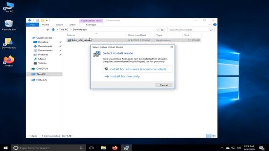Select Downloads desktop shortcut icon
This screenshot has width=269, height=151.
pyautogui.click(x=9, y=44)
